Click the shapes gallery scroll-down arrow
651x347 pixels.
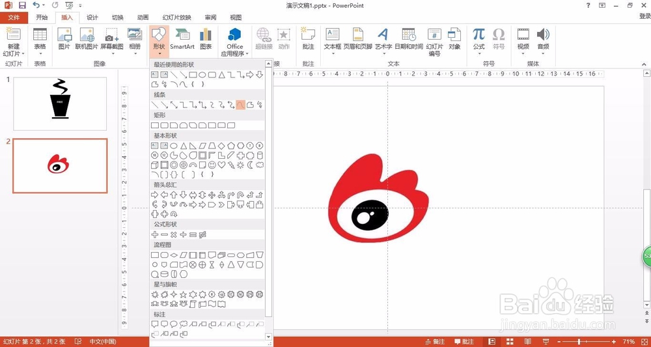[x=268, y=337]
